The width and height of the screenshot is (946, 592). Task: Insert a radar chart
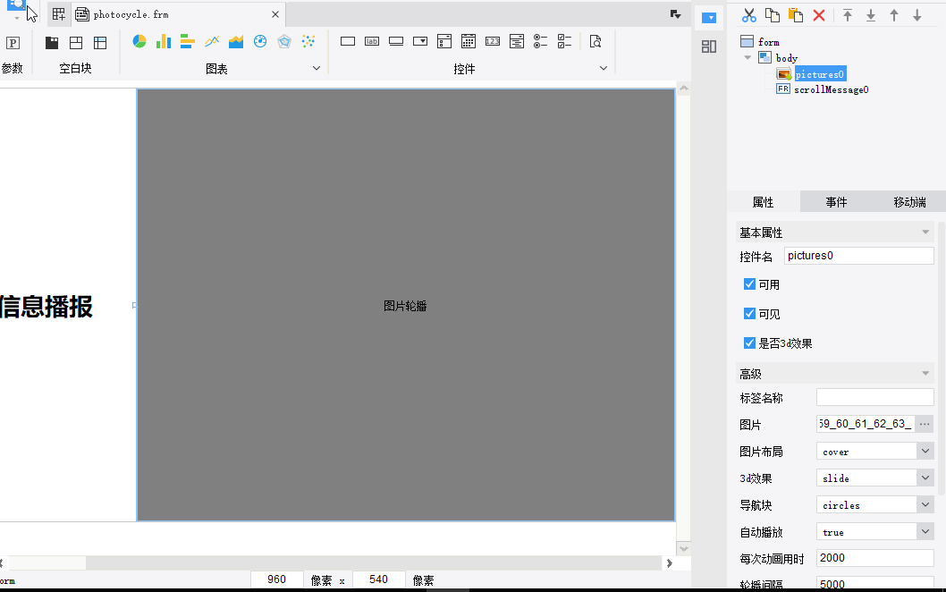pos(284,41)
